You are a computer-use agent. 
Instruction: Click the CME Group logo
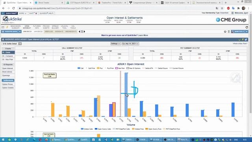click(231, 20)
